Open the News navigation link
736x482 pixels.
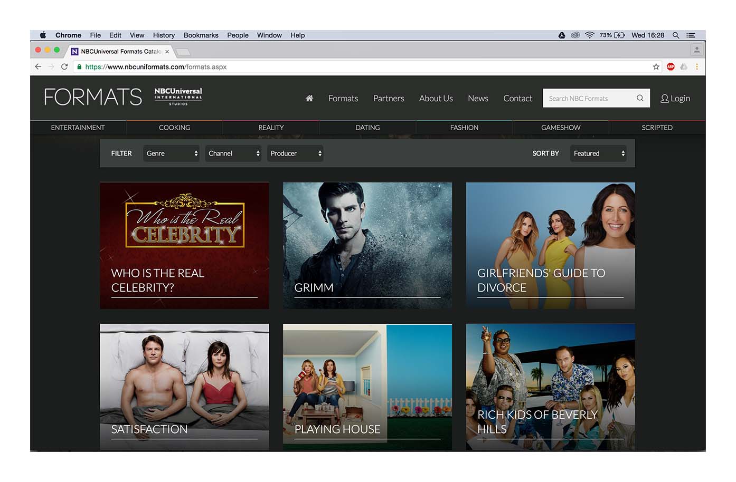point(478,99)
